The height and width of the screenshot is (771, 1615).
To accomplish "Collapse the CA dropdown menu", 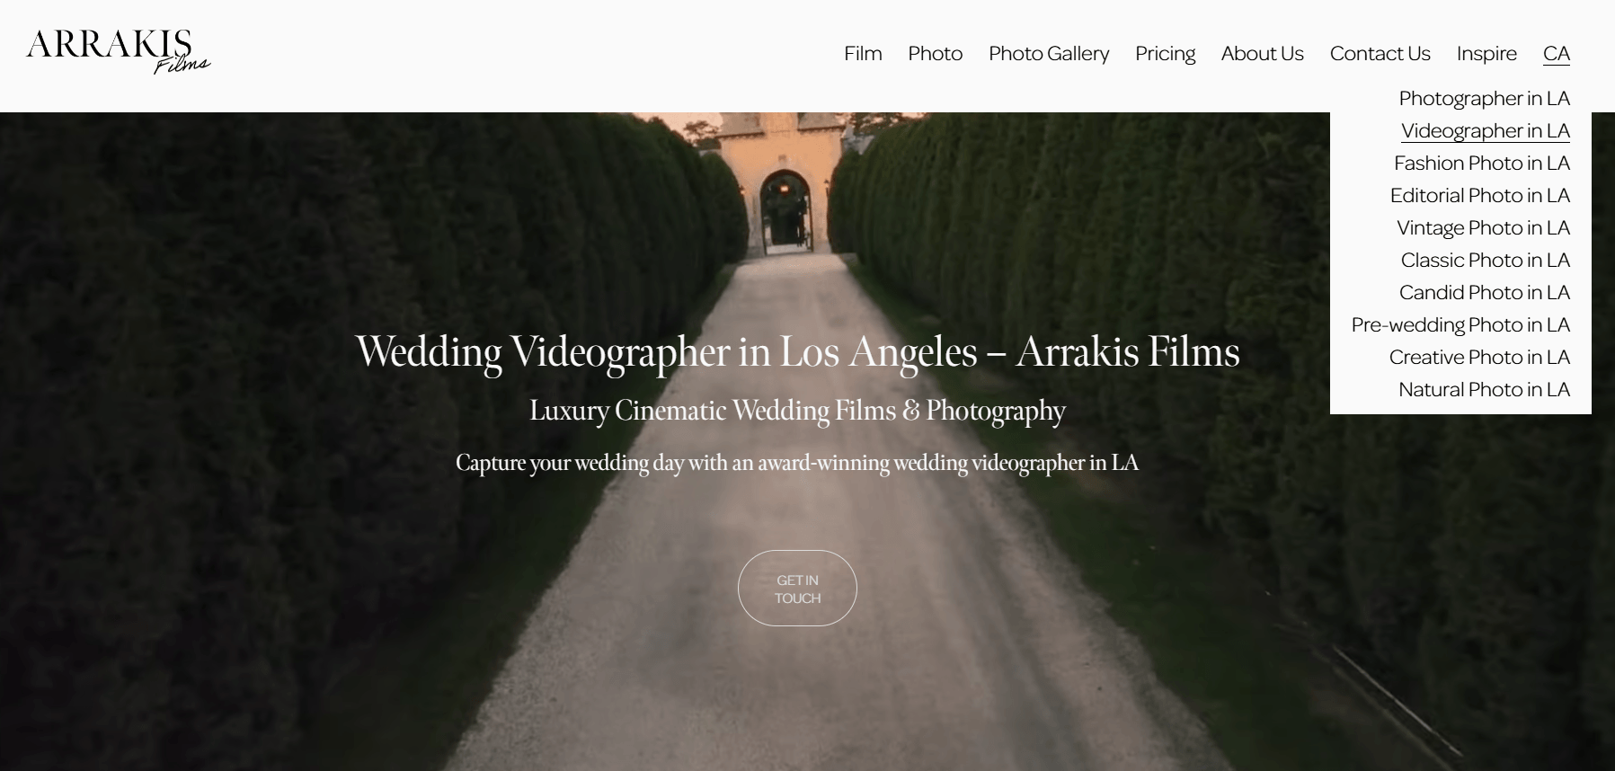I will click(x=1557, y=54).
